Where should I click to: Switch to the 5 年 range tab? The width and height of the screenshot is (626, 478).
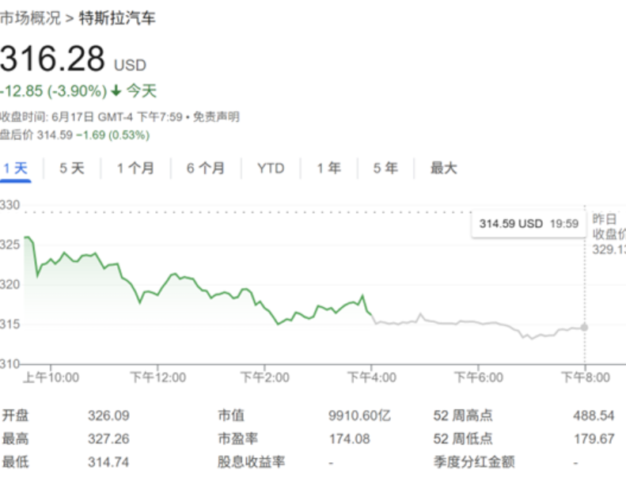point(385,168)
